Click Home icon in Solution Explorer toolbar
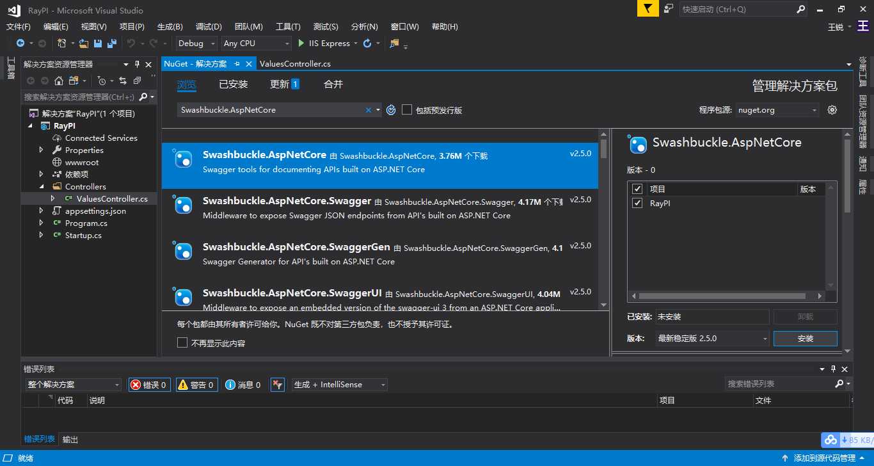This screenshot has height=466, width=874. coord(59,81)
